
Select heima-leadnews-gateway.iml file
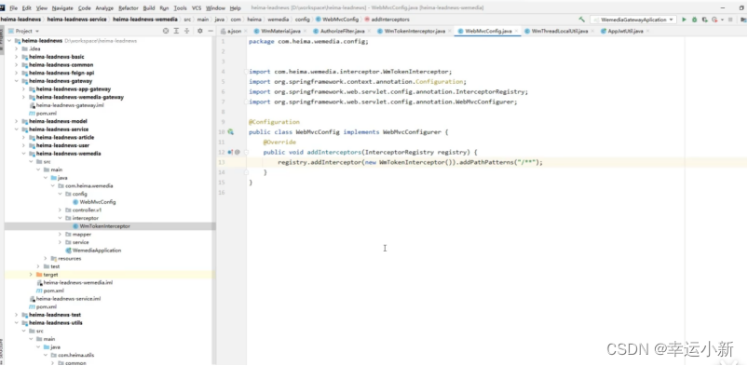click(x=70, y=105)
